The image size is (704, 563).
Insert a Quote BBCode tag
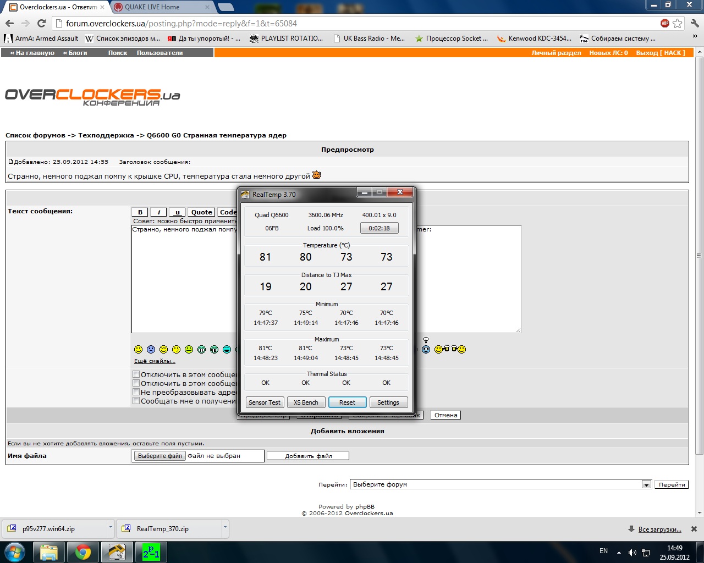(202, 212)
